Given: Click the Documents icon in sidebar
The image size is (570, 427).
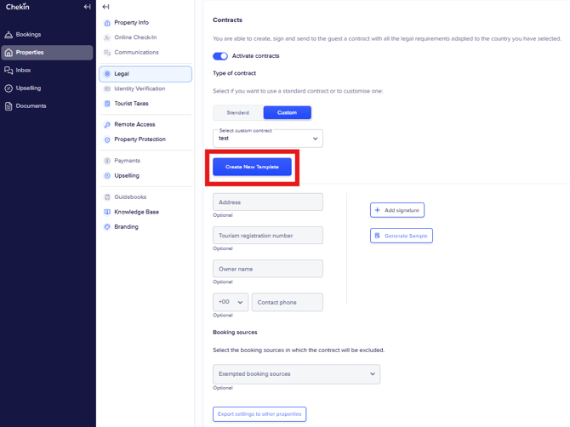Looking at the screenshot, I should [9, 106].
